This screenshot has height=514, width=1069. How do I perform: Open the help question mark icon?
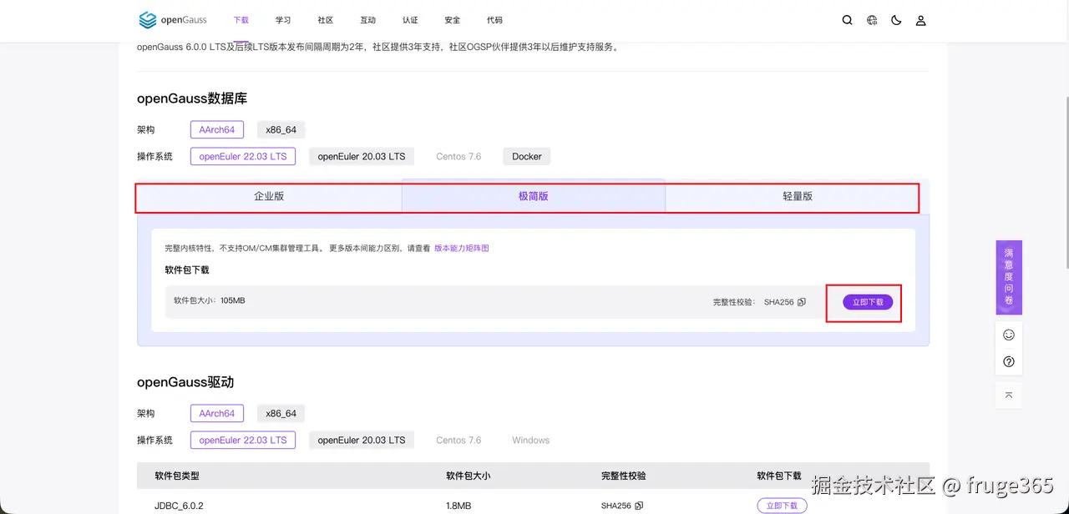pos(1009,361)
